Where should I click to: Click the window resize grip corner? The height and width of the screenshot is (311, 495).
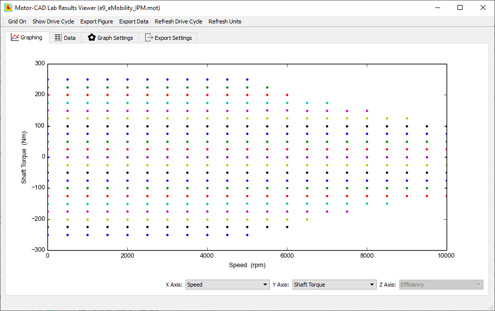coord(491,307)
